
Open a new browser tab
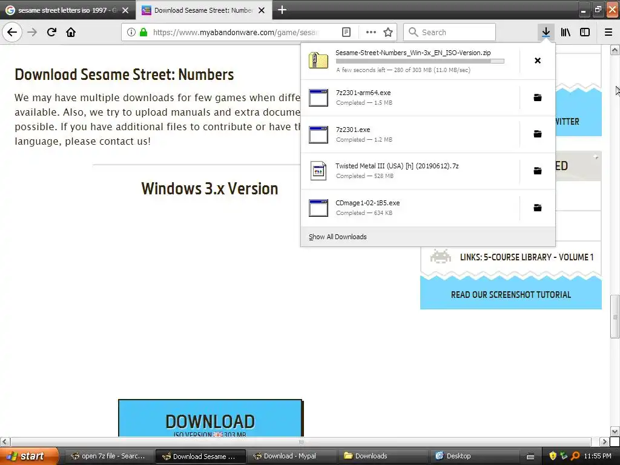[x=282, y=10]
